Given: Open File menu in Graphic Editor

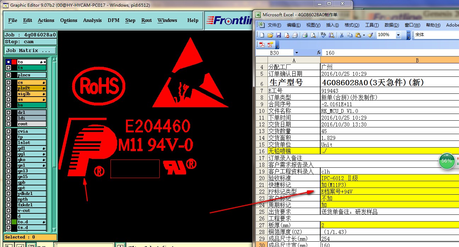Looking at the screenshot, I should pos(13,21).
